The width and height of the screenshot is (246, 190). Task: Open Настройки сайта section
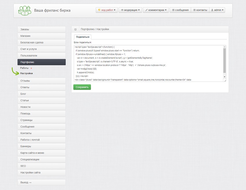(x=42, y=173)
